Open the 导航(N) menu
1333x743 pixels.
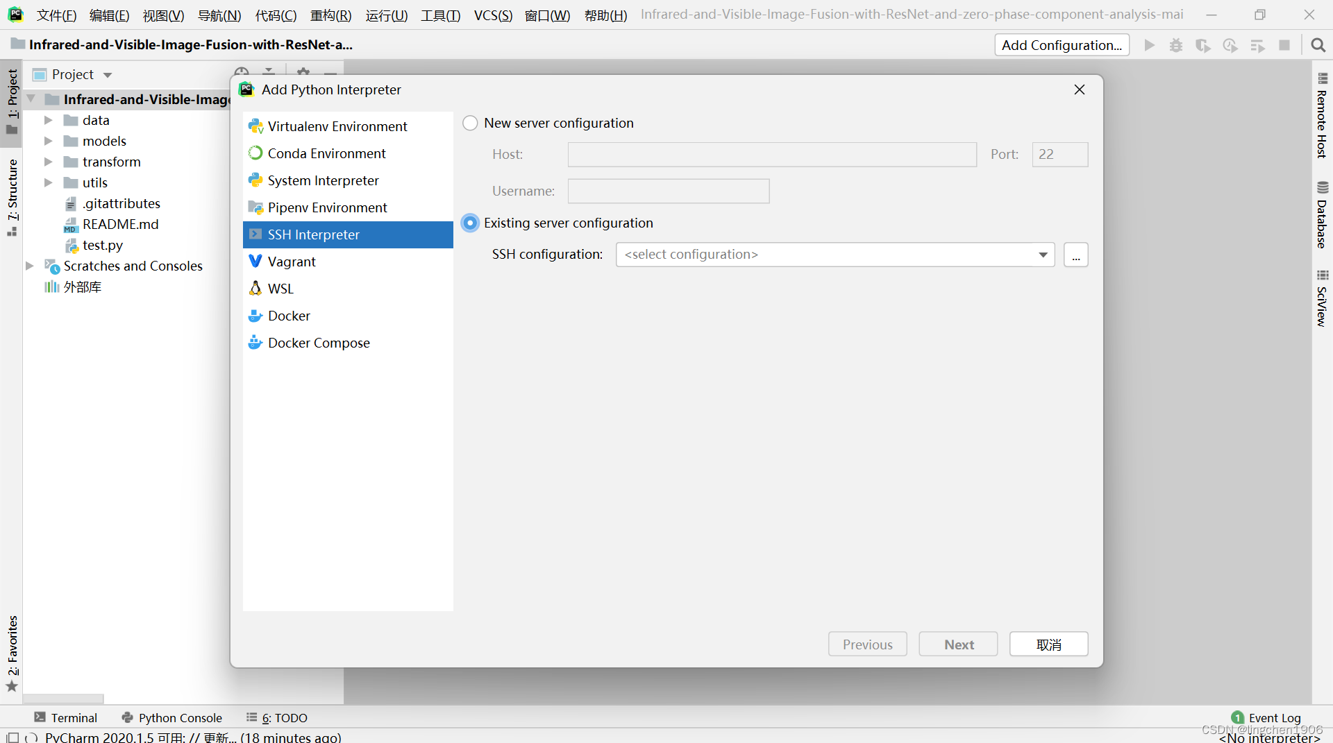tap(219, 15)
